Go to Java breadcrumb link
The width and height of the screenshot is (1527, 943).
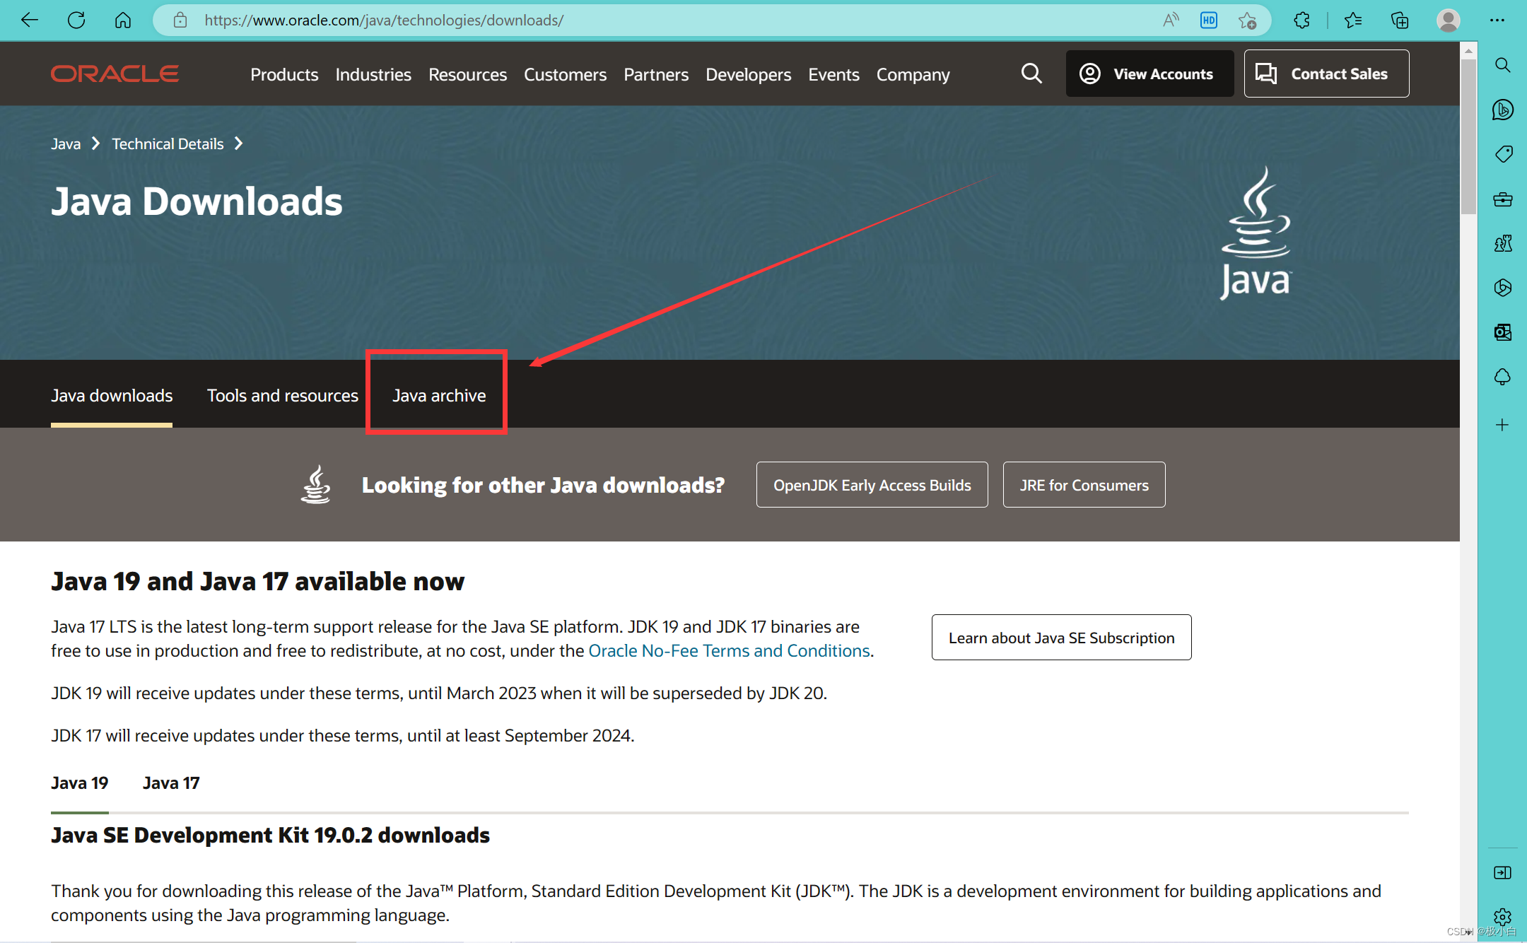click(66, 144)
